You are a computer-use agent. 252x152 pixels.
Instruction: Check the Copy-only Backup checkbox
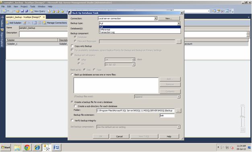[x=72, y=46]
